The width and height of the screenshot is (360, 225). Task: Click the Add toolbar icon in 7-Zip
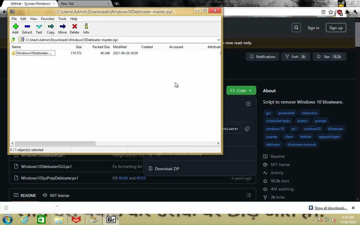click(x=15, y=26)
